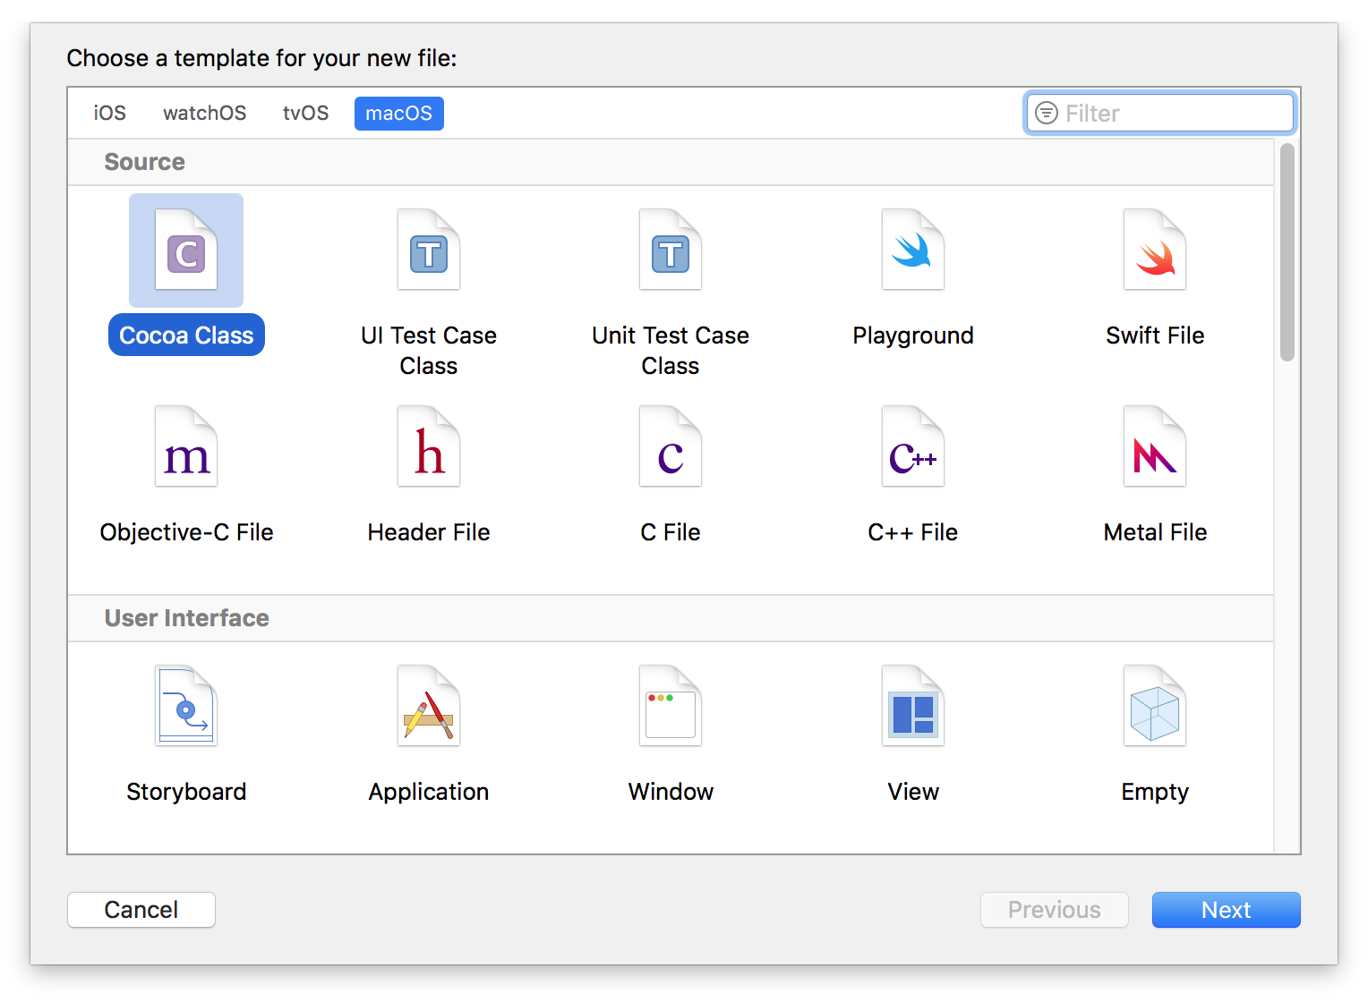Click the UI Test Case Class label

(429, 350)
